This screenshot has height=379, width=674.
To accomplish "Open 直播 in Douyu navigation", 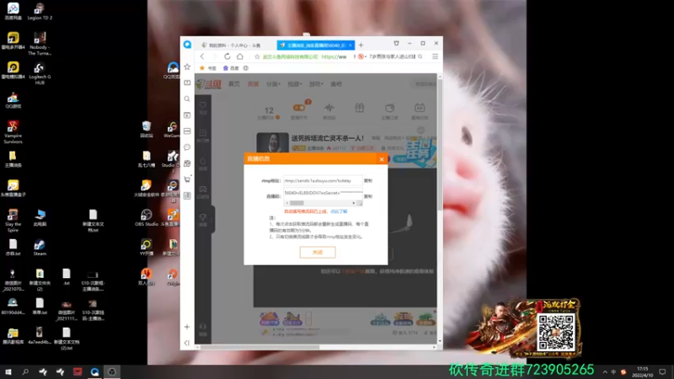I will tap(254, 84).
